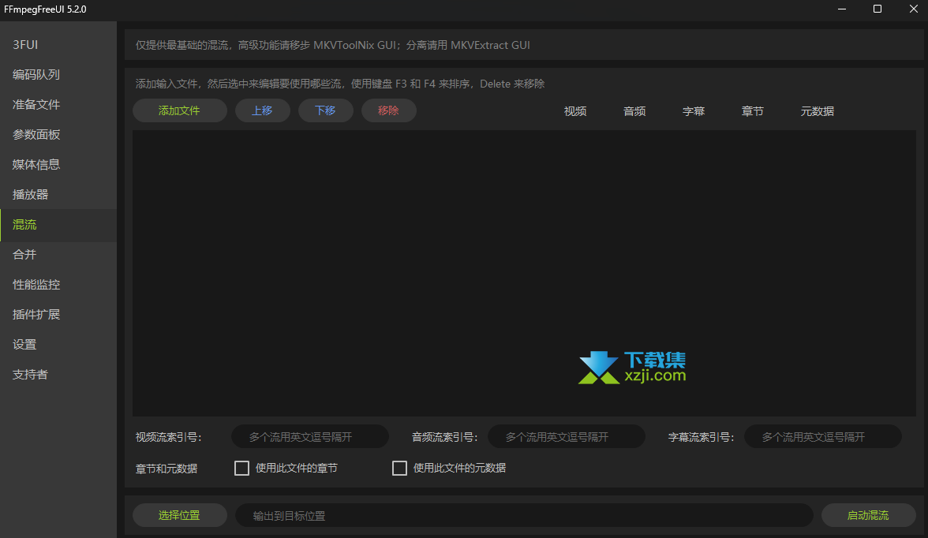The width and height of the screenshot is (928, 538).
Task: Focus the 视频流索引号 input field
Action: click(310, 437)
